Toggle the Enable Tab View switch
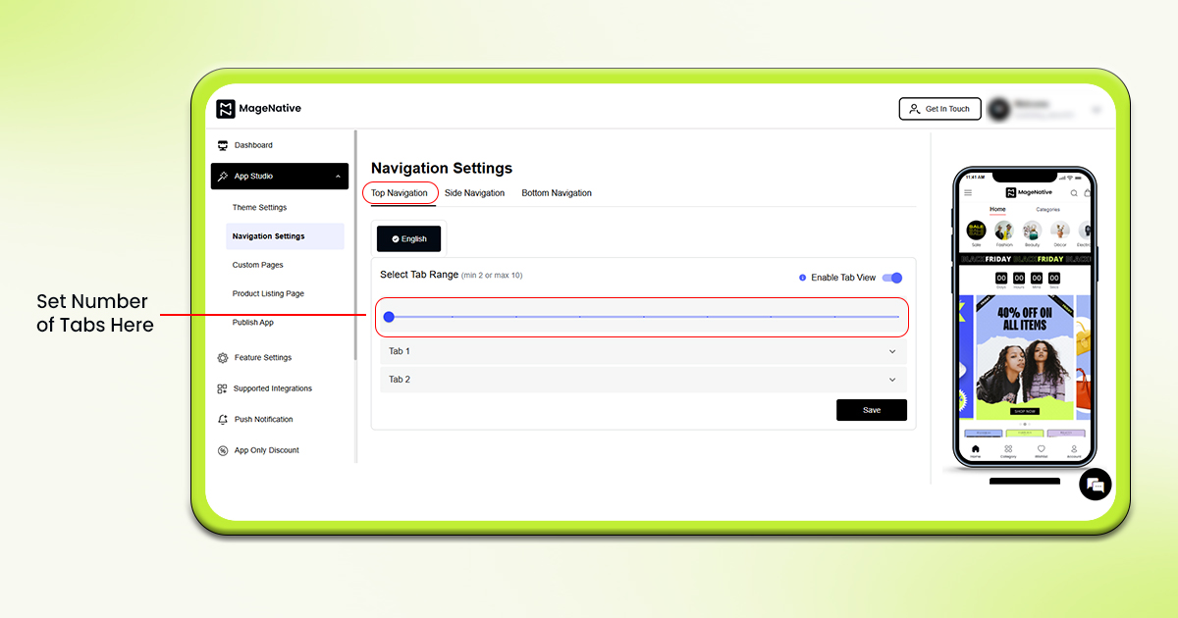 click(892, 278)
